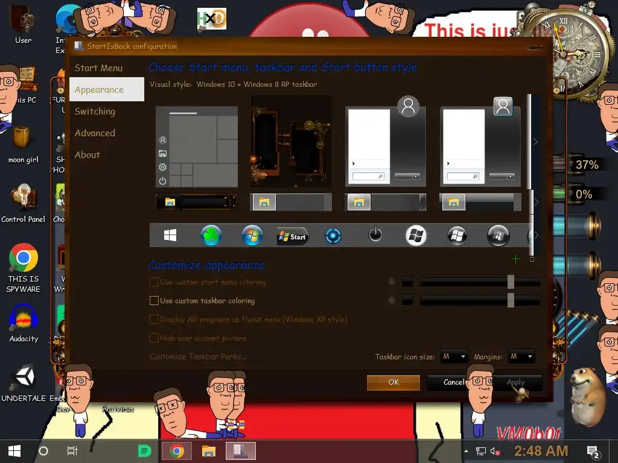Open the Start Menu settings page

(x=98, y=68)
